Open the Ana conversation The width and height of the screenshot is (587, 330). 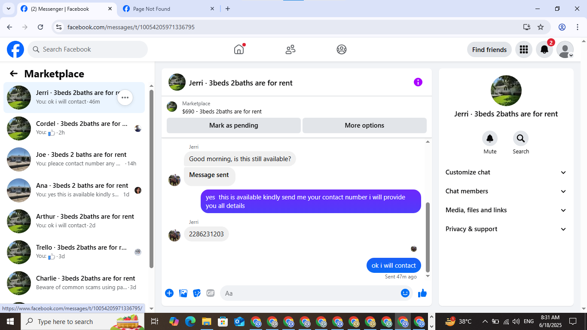tap(74, 190)
